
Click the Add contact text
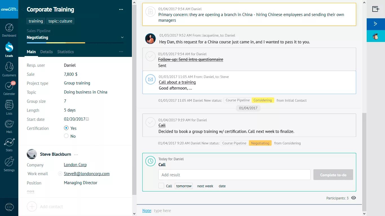(51, 207)
